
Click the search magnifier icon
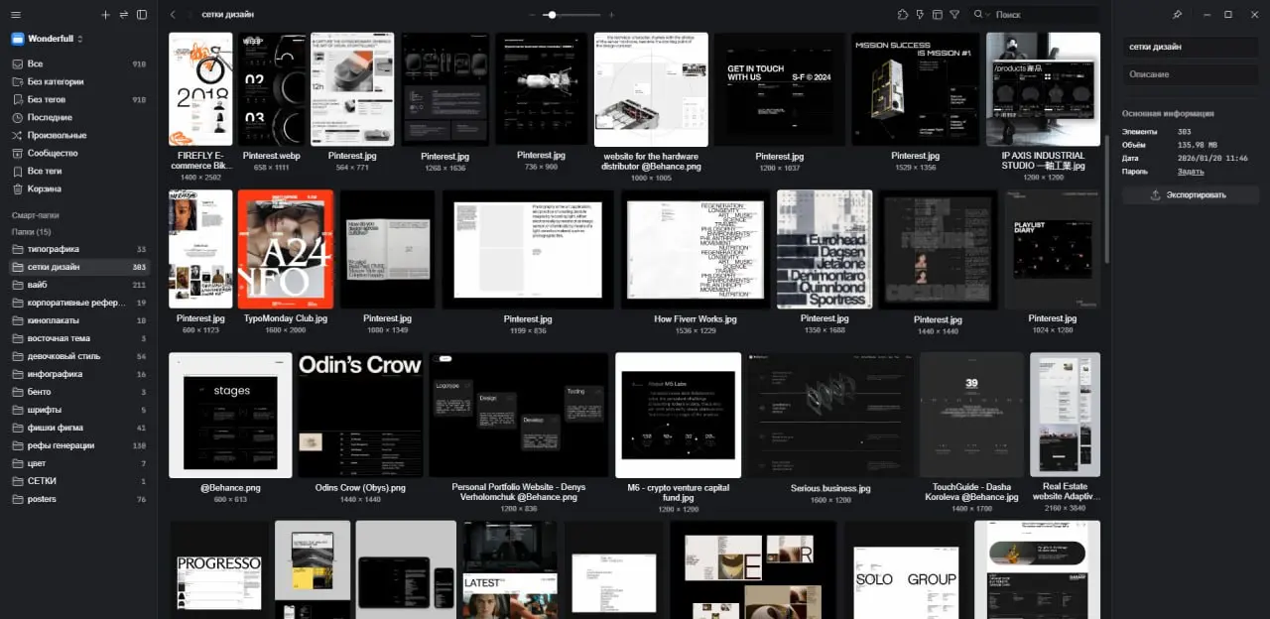tap(979, 15)
